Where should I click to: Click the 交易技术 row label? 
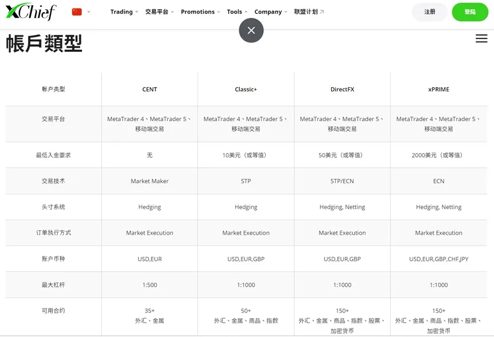pyautogui.click(x=53, y=181)
